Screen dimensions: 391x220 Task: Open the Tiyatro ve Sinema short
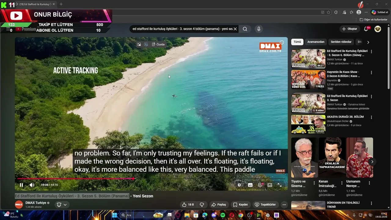tap(304, 158)
